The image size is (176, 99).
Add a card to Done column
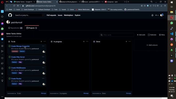click(126, 42)
